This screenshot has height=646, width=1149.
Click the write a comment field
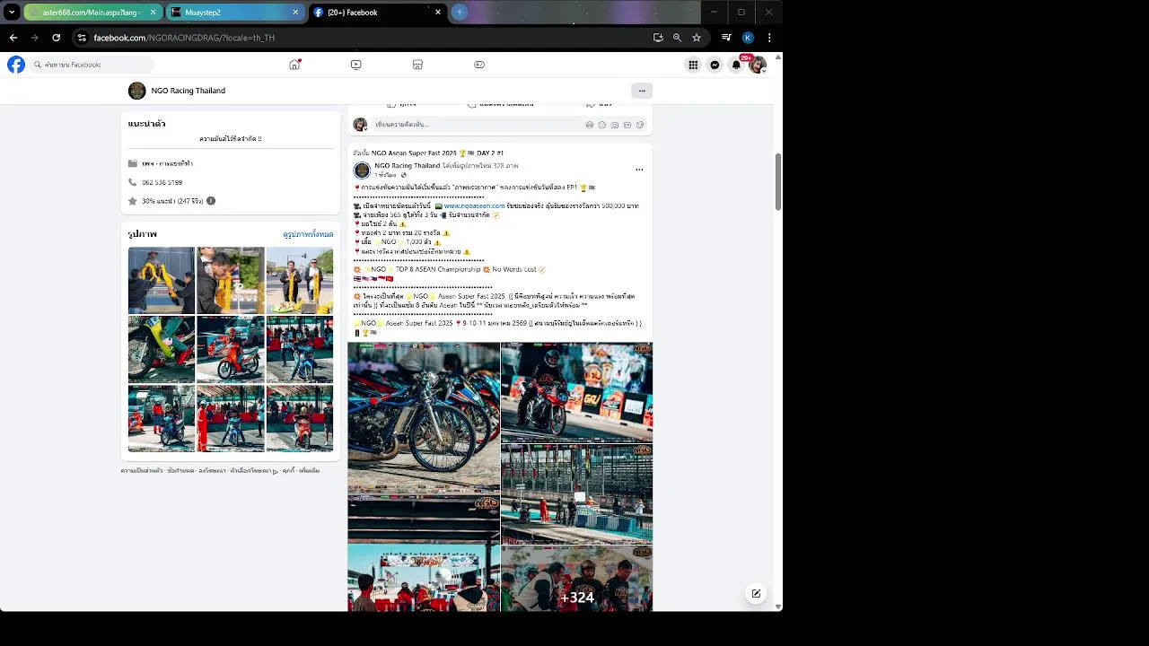[476, 125]
